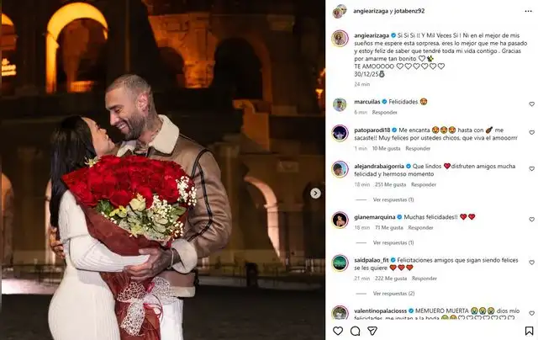
Task: Open the valentinopalaciosss profile picture
Action: coord(340,312)
